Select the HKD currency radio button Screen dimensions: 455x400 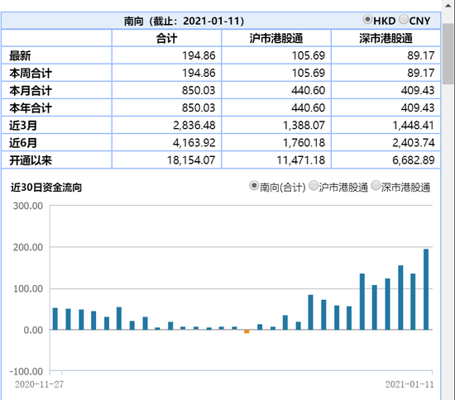click(367, 20)
